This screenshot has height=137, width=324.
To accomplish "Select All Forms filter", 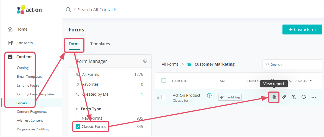I will 91,74.
